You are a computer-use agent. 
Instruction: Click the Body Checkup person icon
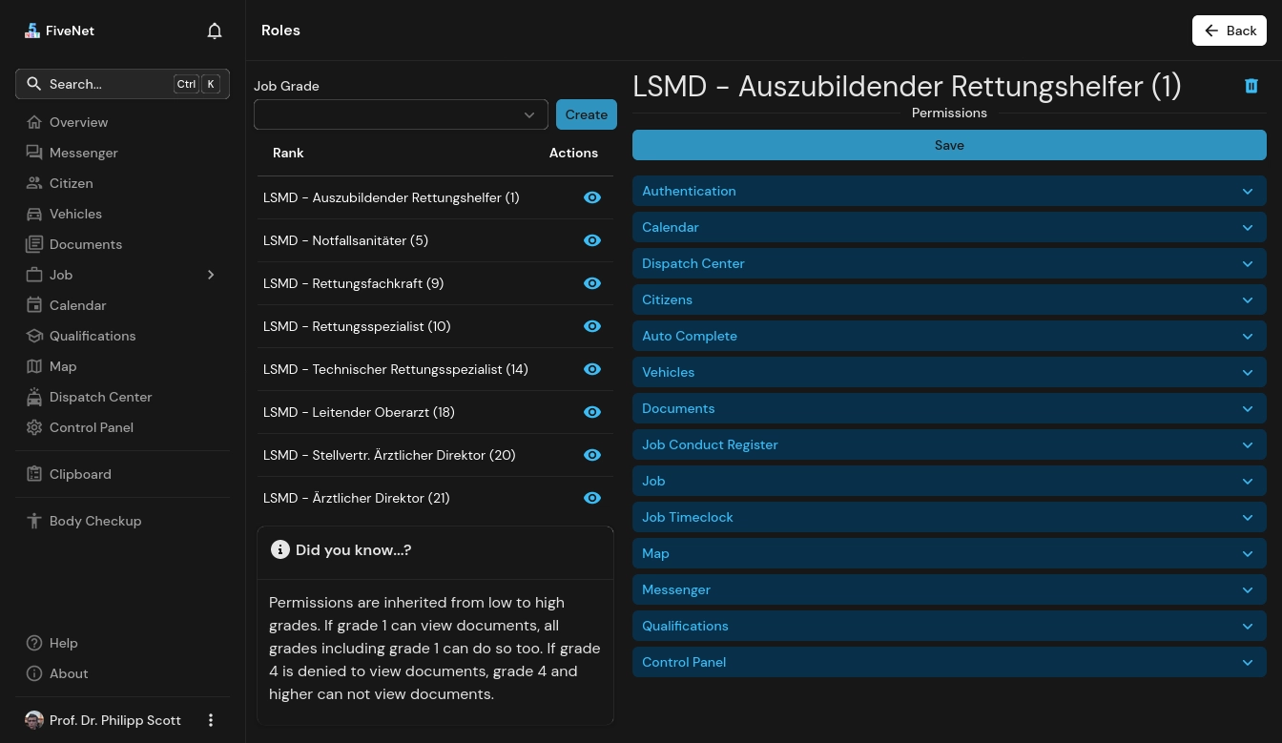click(x=34, y=521)
